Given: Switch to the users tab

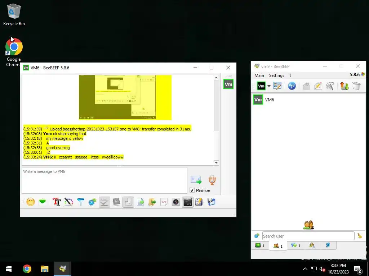Looking at the screenshot, I should point(278,246).
